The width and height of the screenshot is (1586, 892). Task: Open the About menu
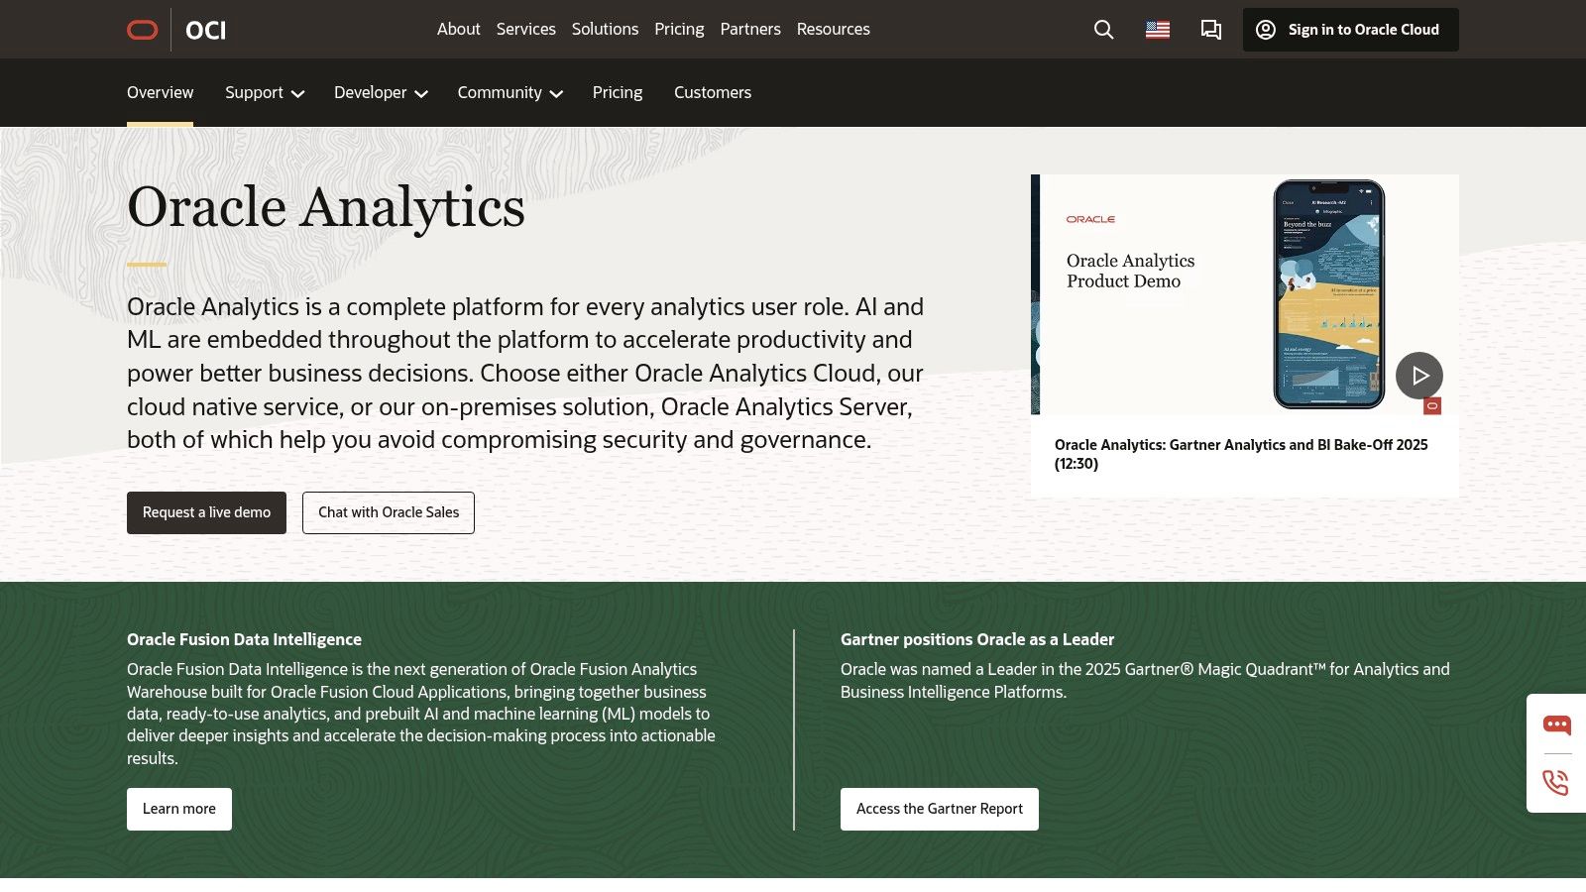pyautogui.click(x=458, y=30)
